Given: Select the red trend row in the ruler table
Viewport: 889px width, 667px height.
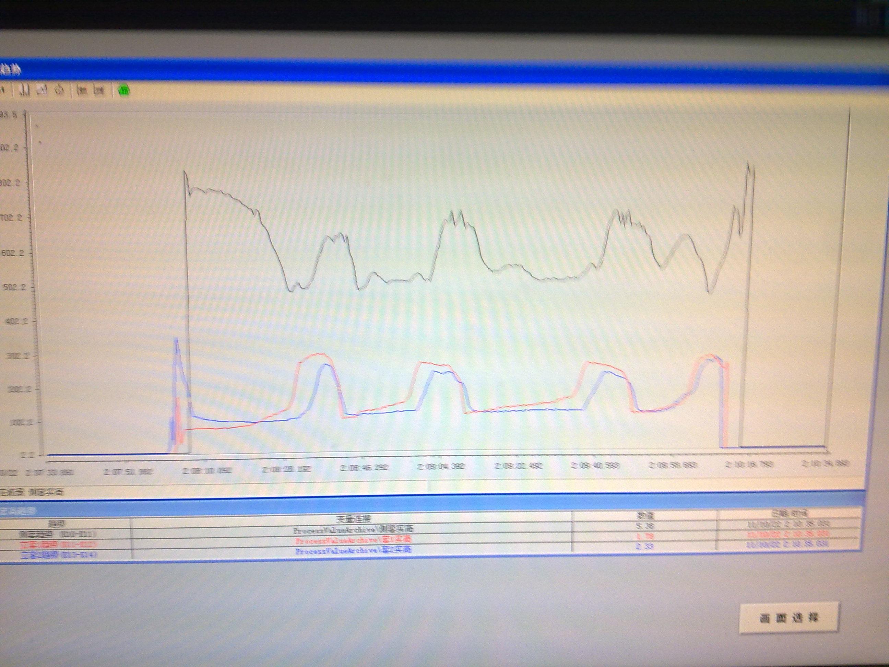Looking at the screenshot, I should (x=58, y=545).
